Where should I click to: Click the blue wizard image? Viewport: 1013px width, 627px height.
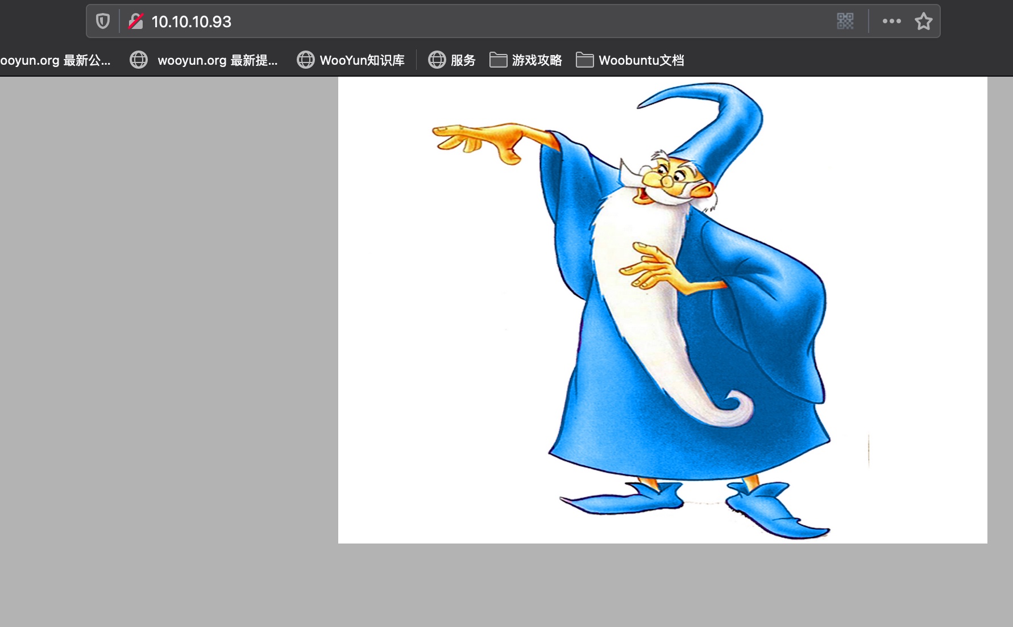(x=663, y=310)
